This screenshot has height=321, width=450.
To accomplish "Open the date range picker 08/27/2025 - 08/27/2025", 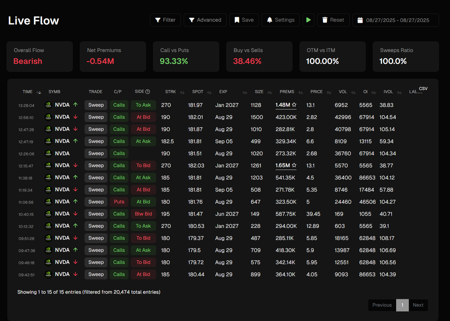I will pyautogui.click(x=395, y=20).
